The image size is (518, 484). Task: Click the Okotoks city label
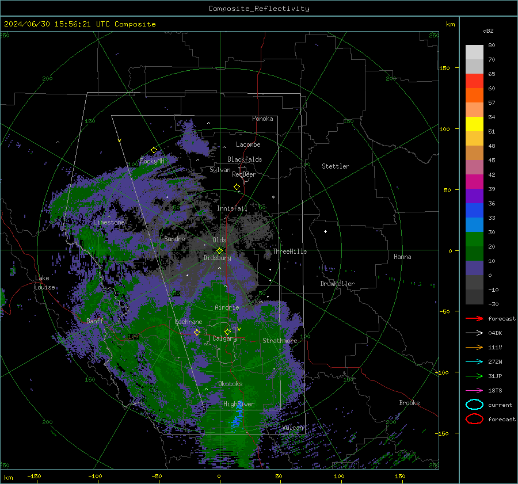(230, 384)
